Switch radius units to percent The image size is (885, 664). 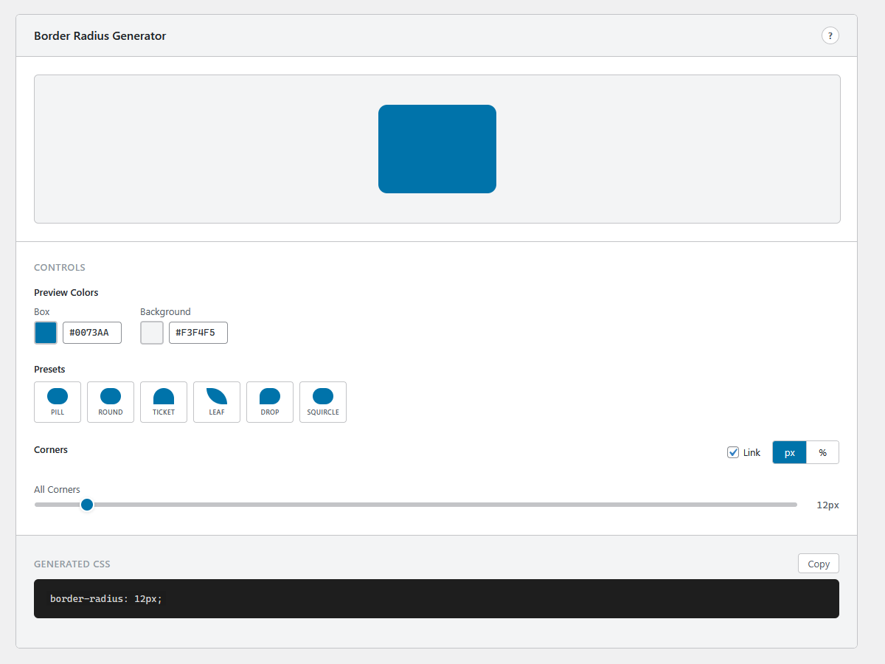(x=822, y=452)
